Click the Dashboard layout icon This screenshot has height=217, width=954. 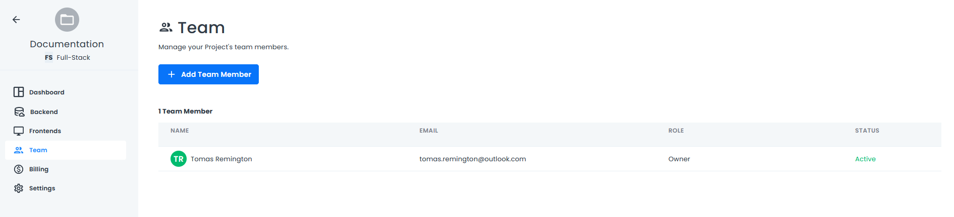click(19, 92)
